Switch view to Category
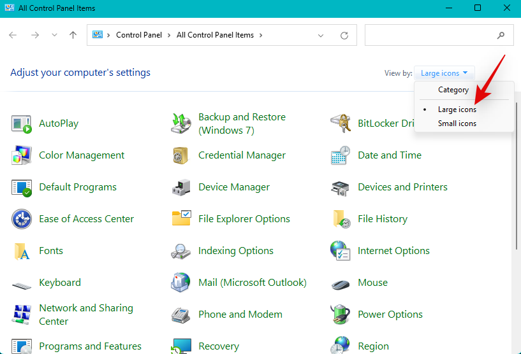The width and height of the screenshot is (521, 354). tap(453, 90)
